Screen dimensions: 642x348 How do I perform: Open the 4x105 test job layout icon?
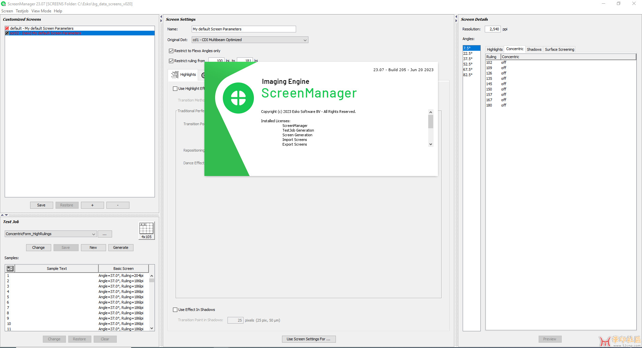tap(147, 231)
